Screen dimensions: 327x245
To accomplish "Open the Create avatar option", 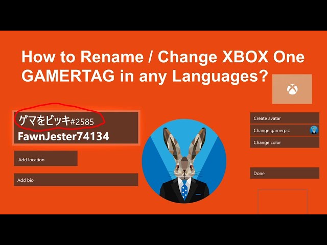I will point(285,118).
